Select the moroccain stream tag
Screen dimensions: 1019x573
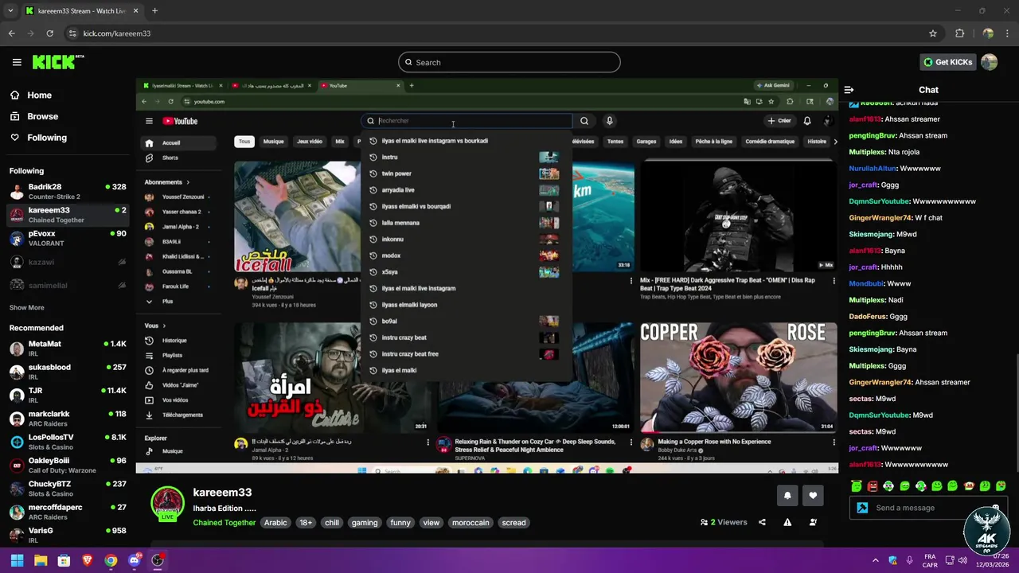(470, 523)
